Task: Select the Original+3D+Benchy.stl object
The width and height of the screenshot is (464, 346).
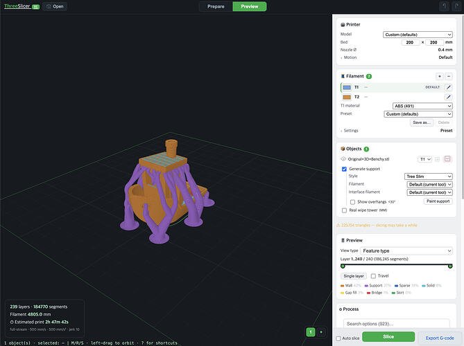Action: [368, 159]
